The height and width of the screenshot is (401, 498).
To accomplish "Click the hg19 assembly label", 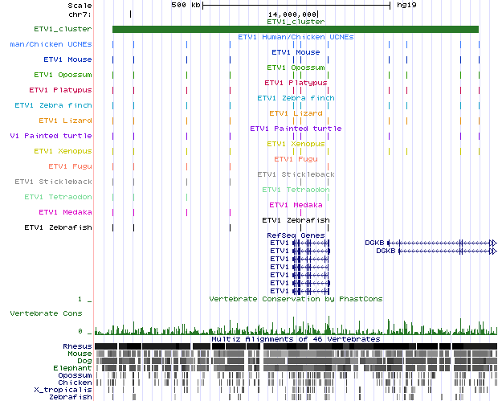I will tap(408, 5).
